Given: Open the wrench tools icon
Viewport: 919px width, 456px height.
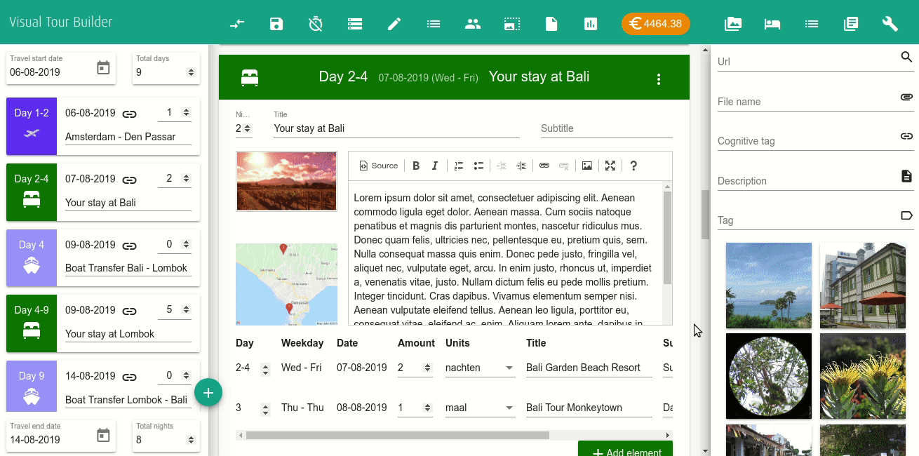Looking at the screenshot, I should [890, 23].
